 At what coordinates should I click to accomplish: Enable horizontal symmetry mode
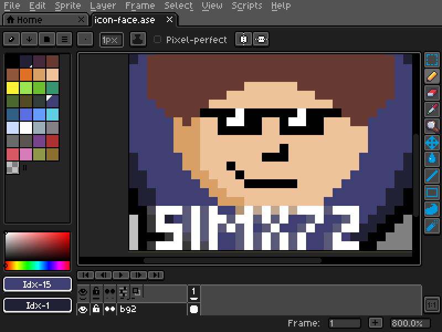243,39
